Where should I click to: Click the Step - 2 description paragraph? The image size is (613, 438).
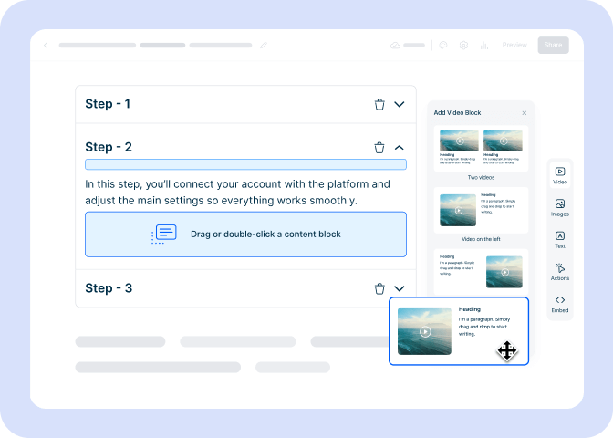(x=238, y=192)
